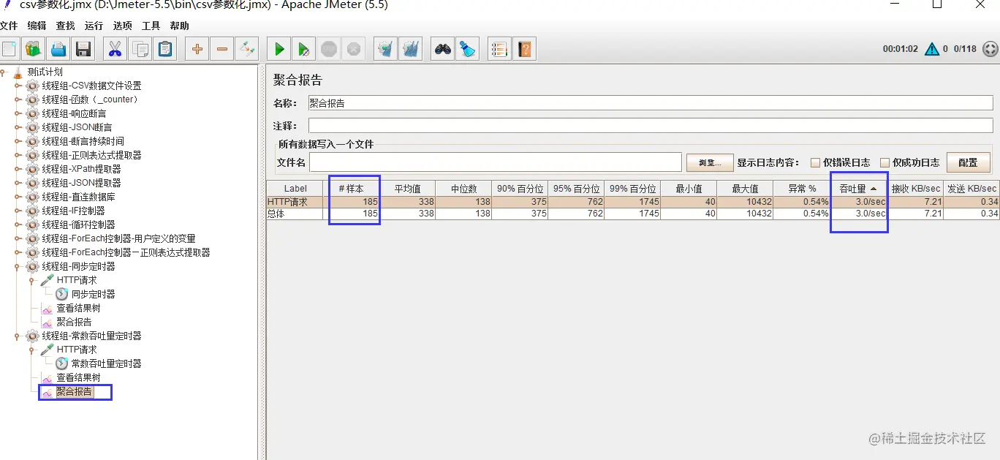Expand 线程组-函数（_counter） node
Screen dimensions: 1000x460
coord(18,99)
